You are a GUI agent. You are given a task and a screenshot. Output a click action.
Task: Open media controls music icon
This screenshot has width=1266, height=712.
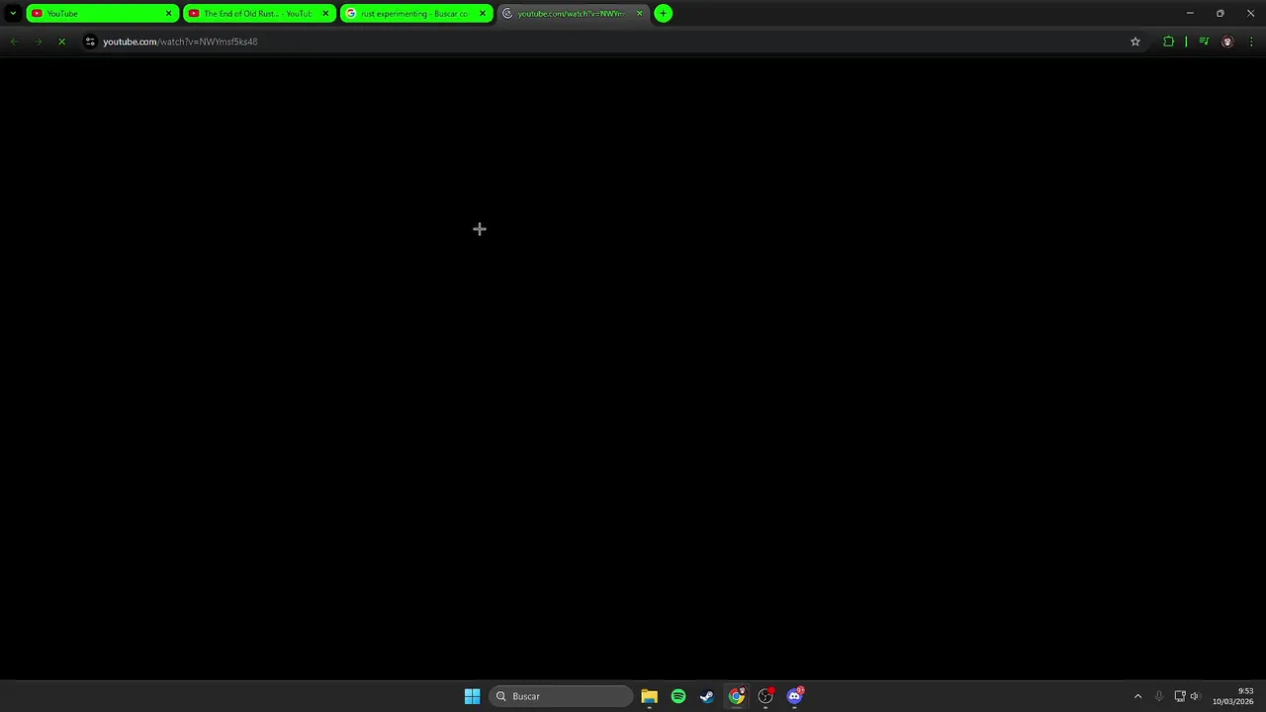(1204, 42)
